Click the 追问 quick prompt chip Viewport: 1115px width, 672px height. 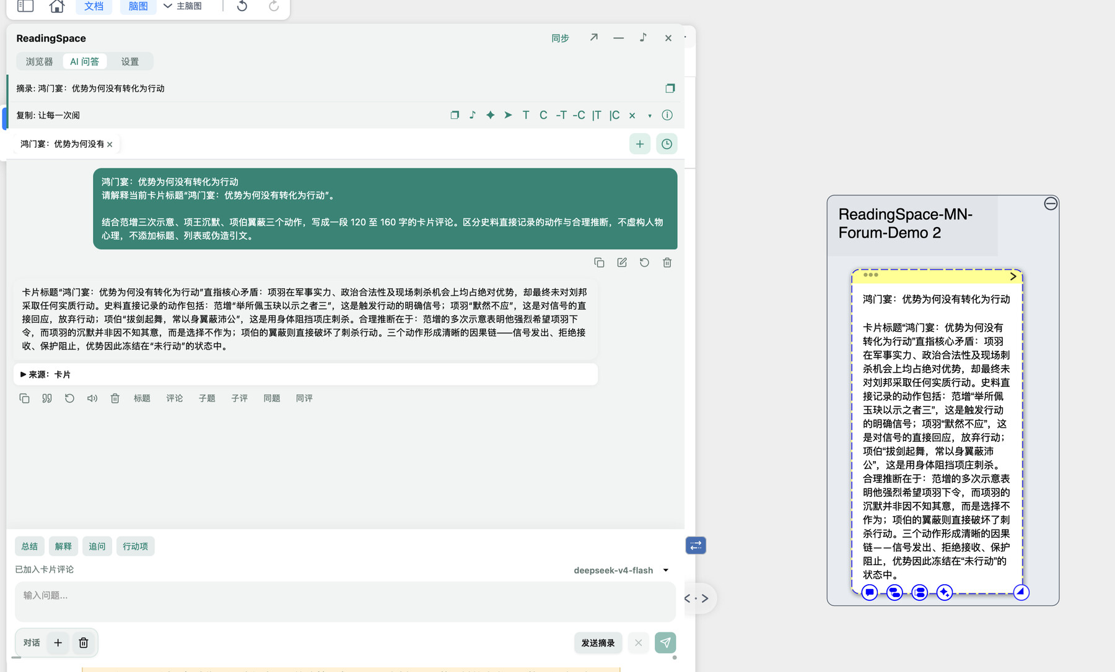(x=97, y=546)
